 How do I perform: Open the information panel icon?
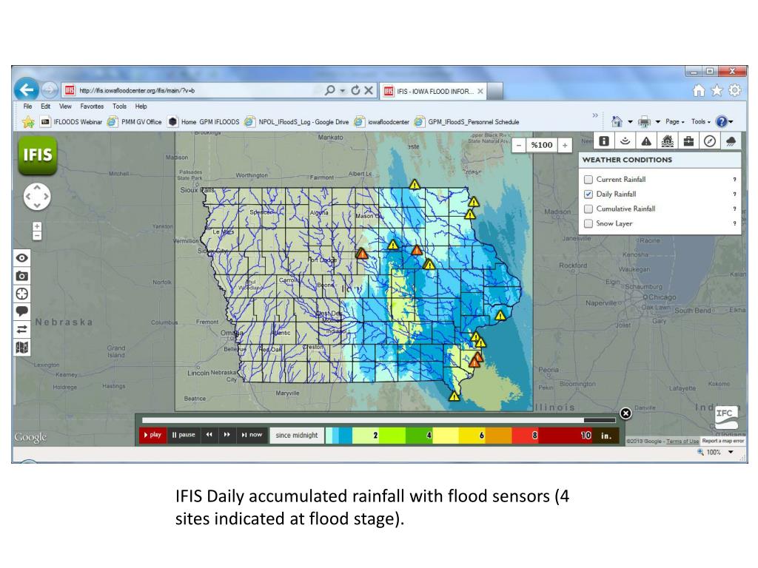pos(604,141)
